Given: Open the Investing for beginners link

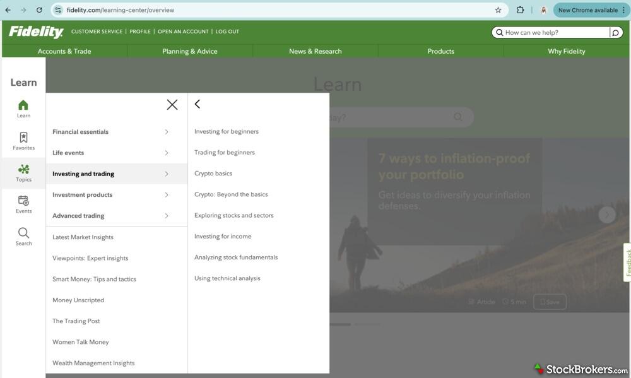Looking at the screenshot, I should click(x=227, y=131).
